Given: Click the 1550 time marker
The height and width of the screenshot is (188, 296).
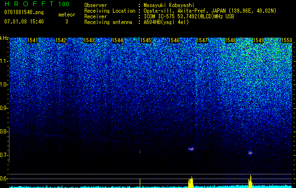Looking at the screenshot, I should point(287,40).
